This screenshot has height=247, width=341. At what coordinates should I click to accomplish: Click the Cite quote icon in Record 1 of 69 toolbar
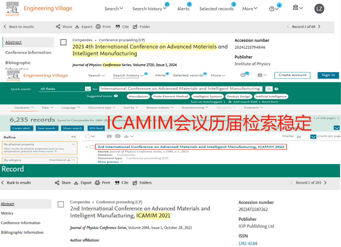pyautogui.click(x=118, y=27)
